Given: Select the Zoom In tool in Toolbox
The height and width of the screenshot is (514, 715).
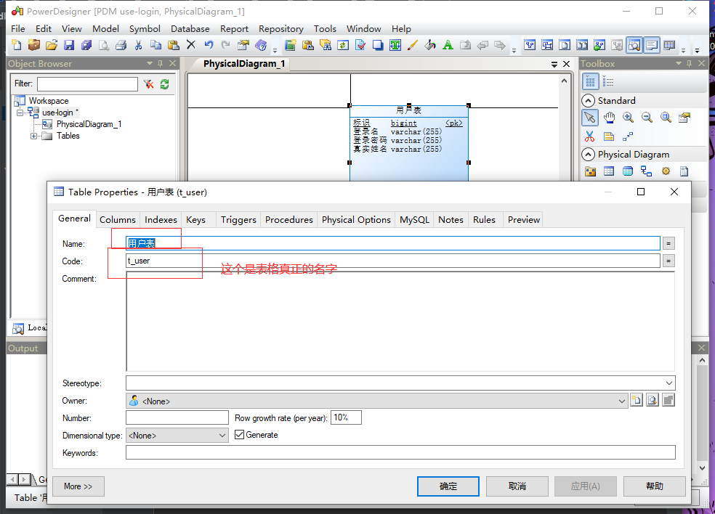Looking at the screenshot, I should pos(628,118).
